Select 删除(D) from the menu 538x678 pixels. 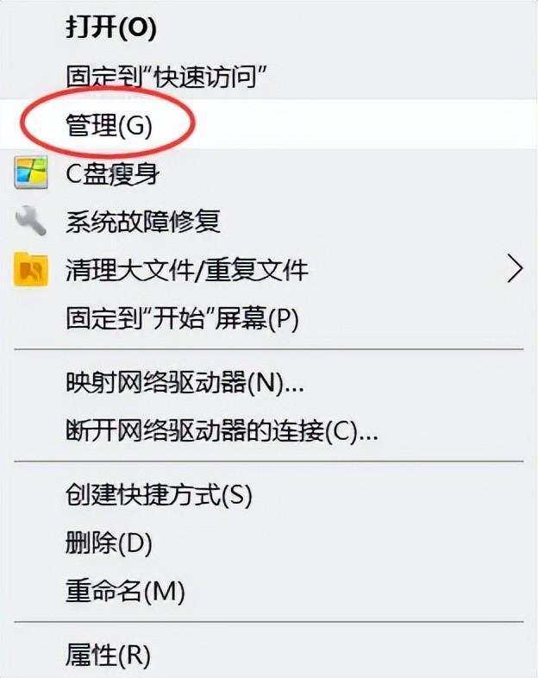(269, 543)
